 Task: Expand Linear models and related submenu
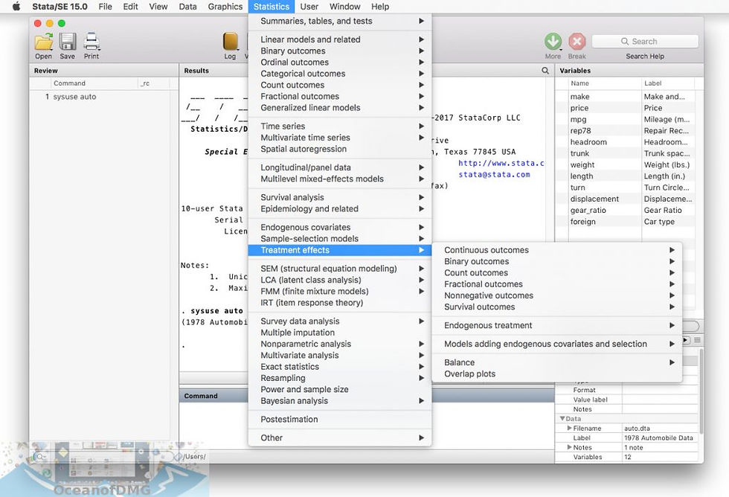pos(340,39)
